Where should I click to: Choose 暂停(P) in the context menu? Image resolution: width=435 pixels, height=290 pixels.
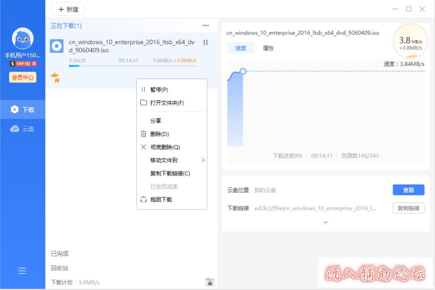[x=172, y=90]
